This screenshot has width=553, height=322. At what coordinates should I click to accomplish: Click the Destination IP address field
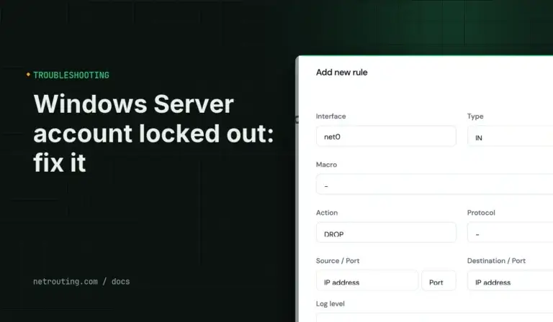[510, 280]
